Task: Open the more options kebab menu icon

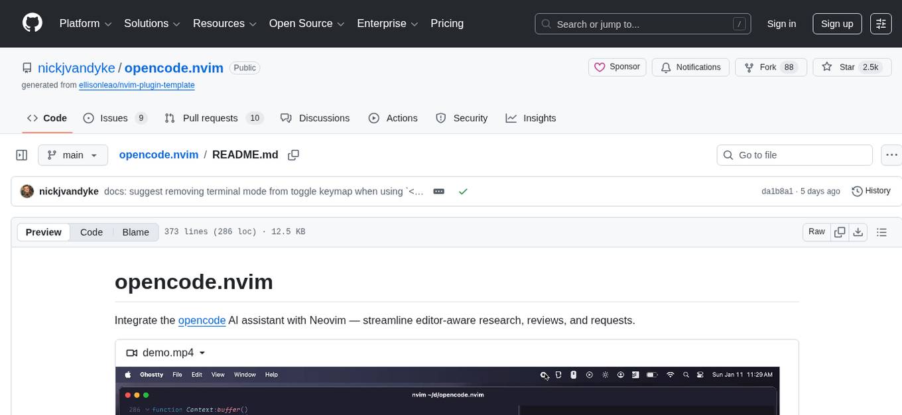Action: coord(891,154)
